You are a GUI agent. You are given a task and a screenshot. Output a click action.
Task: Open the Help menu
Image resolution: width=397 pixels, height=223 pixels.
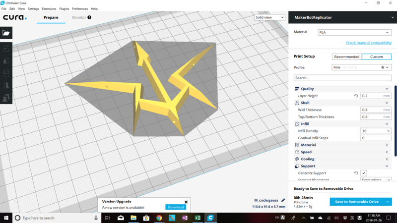pos(94,8)
